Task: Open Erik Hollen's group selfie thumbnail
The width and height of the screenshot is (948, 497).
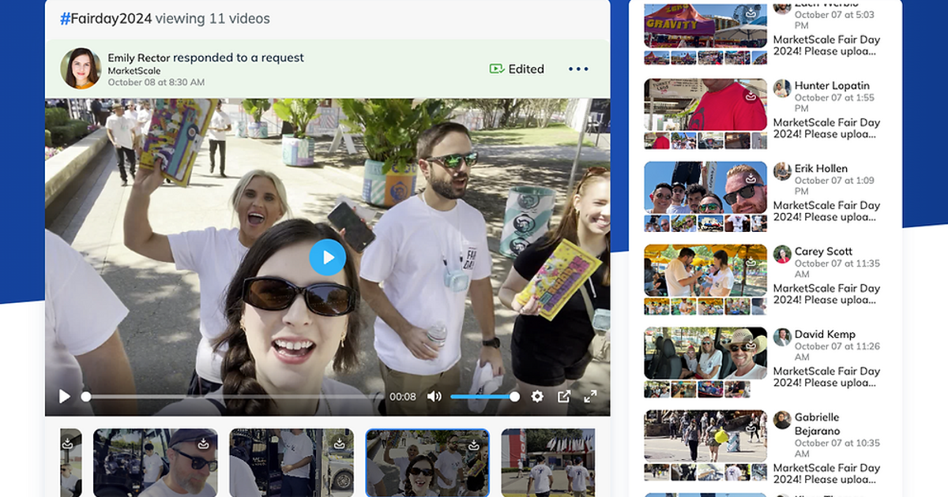Action: 705,187
